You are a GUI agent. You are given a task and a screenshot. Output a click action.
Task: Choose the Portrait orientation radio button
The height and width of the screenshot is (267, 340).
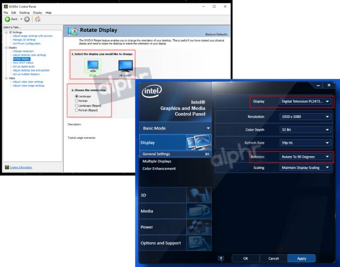77,101
